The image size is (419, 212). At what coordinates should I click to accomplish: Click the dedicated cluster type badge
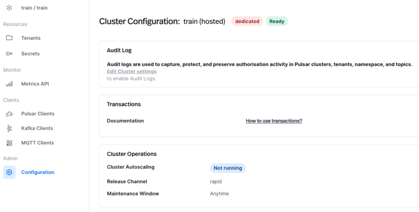click(x=247, y=21)
